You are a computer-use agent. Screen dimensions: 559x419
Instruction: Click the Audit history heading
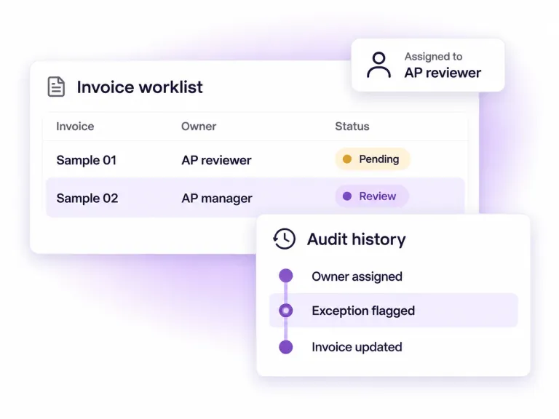click(x=357, y=239)
